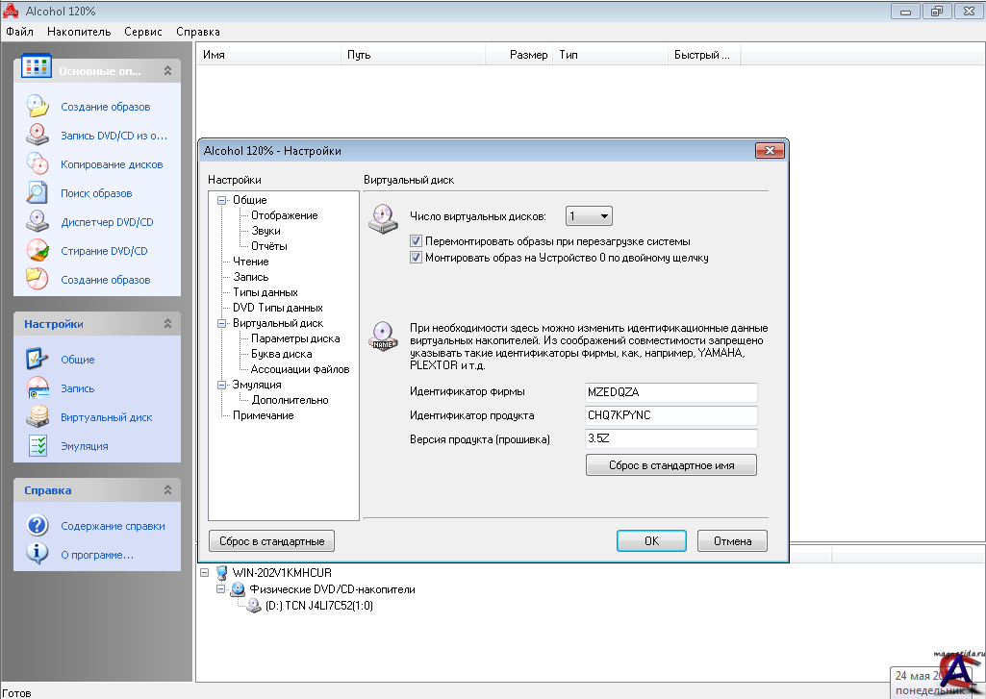Click the Запись DVD/CD sidebar icon
Screen dimensions: 986x699
tap(37, 136)
